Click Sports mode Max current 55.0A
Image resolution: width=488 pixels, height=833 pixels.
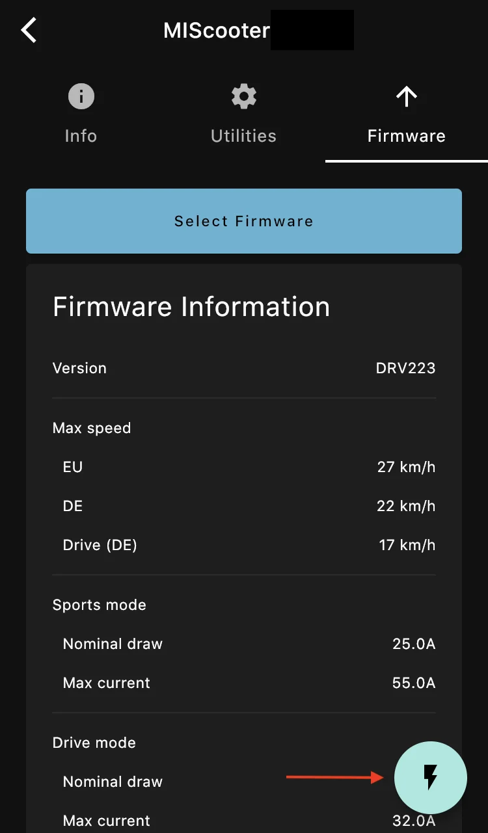pos(413,683)
